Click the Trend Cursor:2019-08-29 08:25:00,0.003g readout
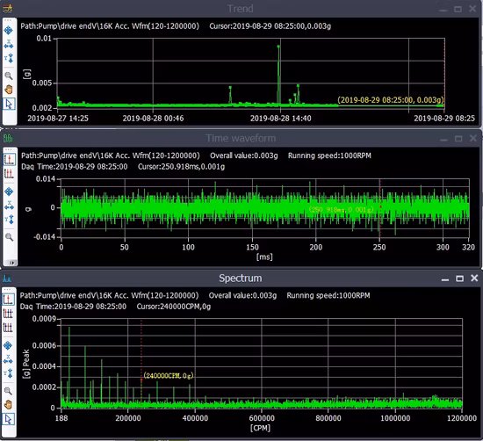Viewport: 483px width, 441px height. [x=270, y=25]
